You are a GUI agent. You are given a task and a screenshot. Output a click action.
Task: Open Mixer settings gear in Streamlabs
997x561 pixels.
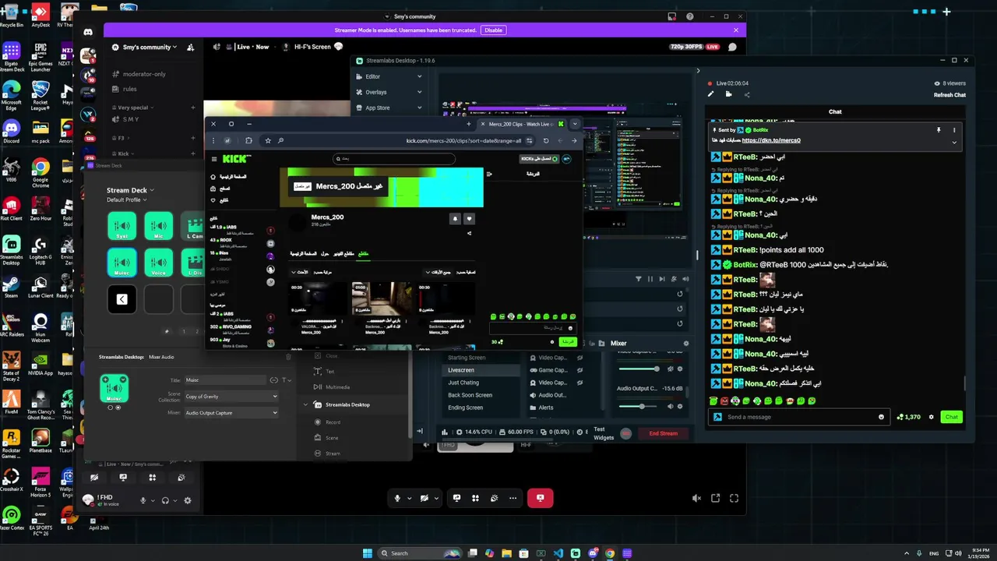tap(686, 343)
